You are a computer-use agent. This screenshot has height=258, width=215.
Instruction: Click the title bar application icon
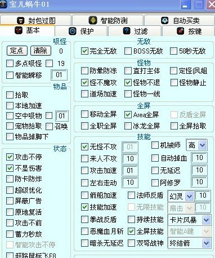[x=3, y=4]
